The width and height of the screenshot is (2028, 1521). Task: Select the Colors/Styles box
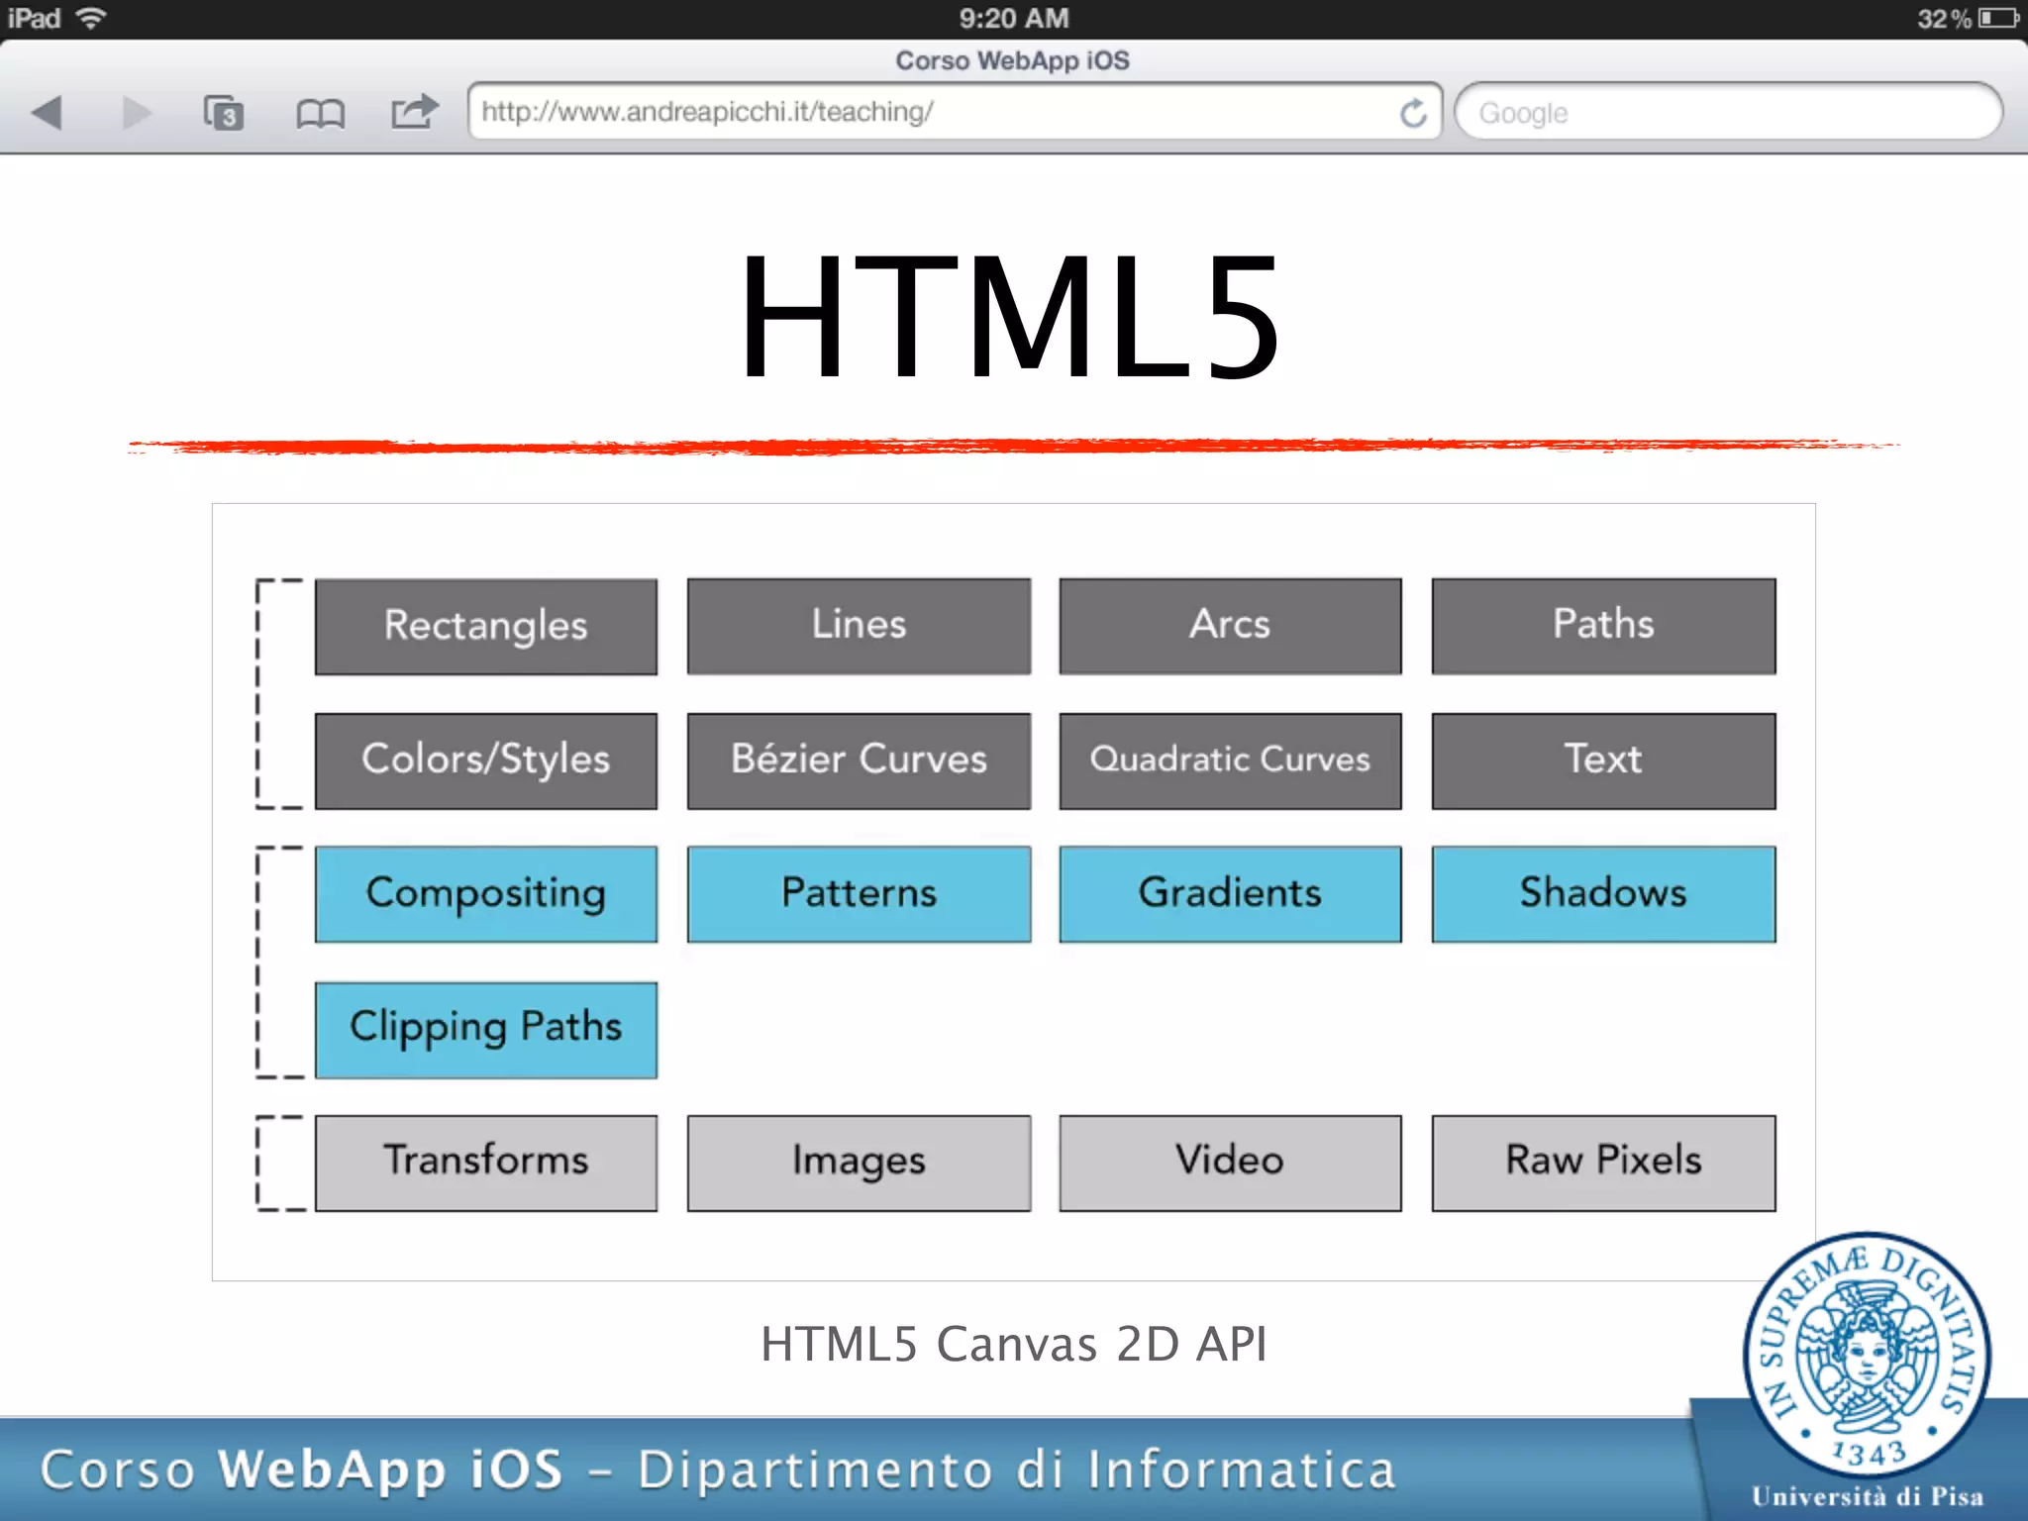pos(486,761)
